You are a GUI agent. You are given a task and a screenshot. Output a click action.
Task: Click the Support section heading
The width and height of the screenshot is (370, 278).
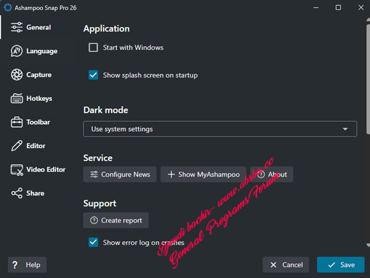(x=99, y=204)
